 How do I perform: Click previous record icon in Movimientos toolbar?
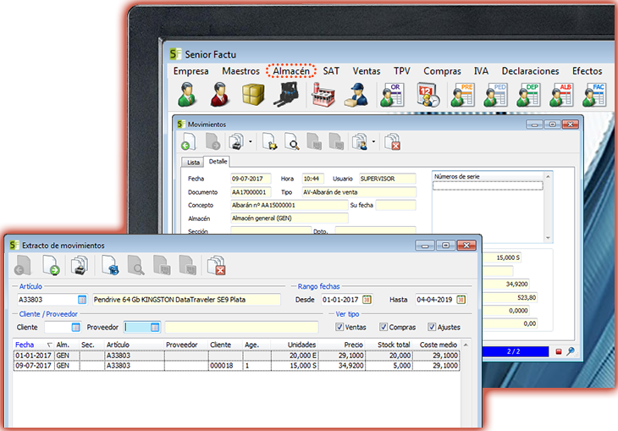(x=189, y=141)
